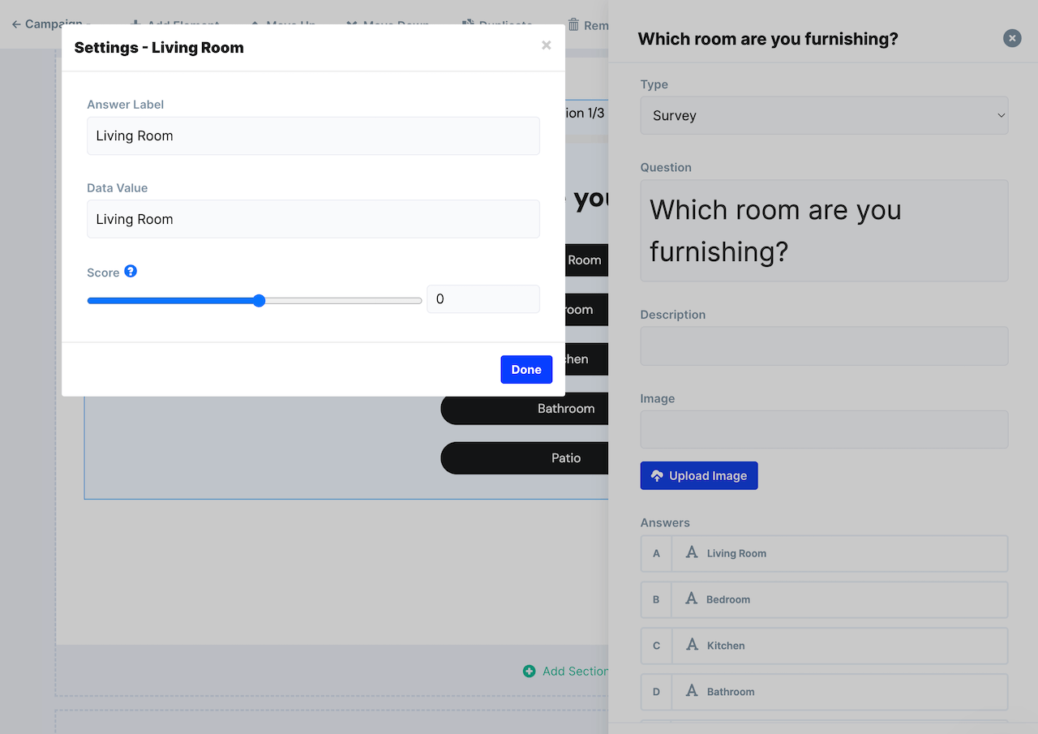Screen dimensions: 1038x734
Task: Click the Add Section link
Action: coord(575,671)
